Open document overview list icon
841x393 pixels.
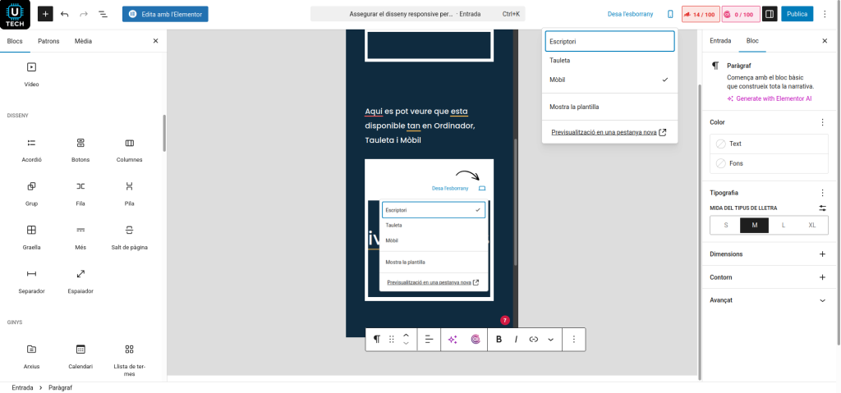click(103, 14)
